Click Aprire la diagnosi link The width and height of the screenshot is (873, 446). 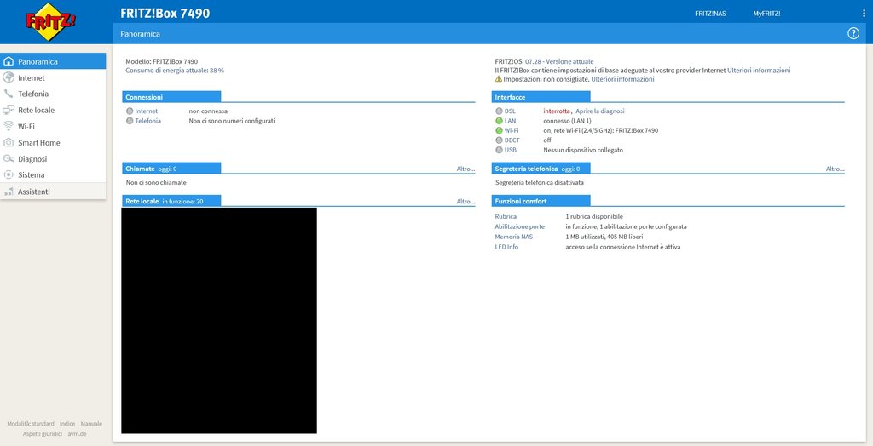(600, 111)
